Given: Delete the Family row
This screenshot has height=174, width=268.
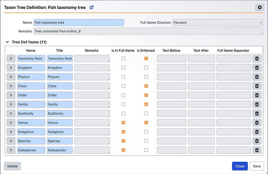Looking at the screenshot, I should pos(257,104).
